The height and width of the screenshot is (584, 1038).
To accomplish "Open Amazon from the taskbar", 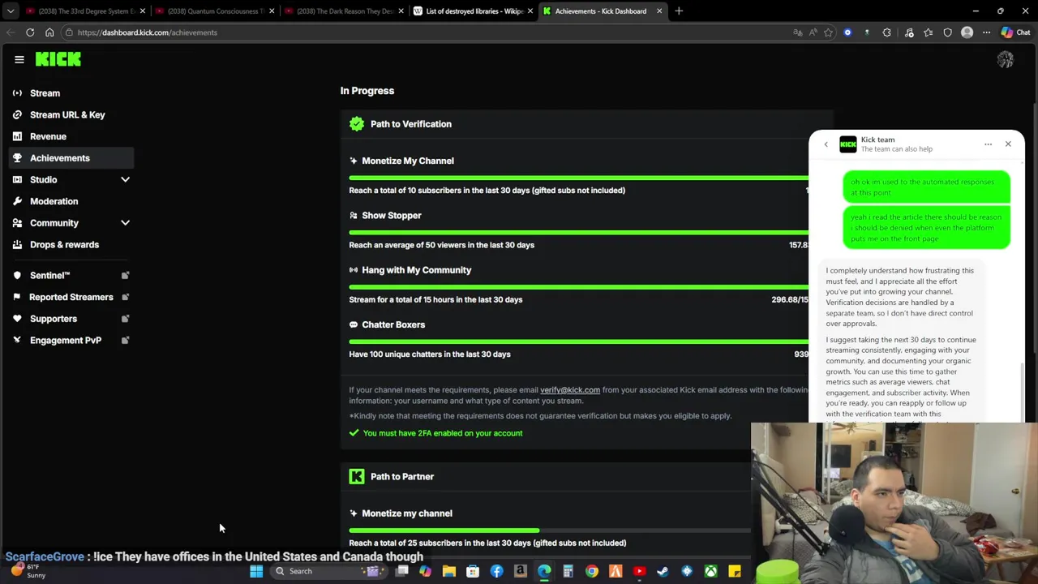I will [520, 571].
